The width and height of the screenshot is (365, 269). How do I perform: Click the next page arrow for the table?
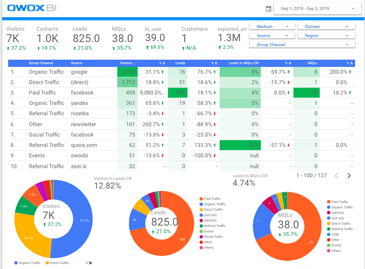click(349, 176)
